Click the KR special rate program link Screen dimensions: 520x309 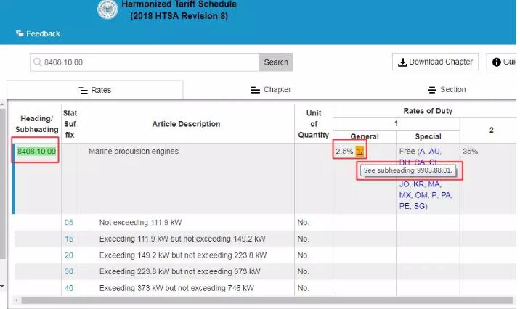pos(421,185)
